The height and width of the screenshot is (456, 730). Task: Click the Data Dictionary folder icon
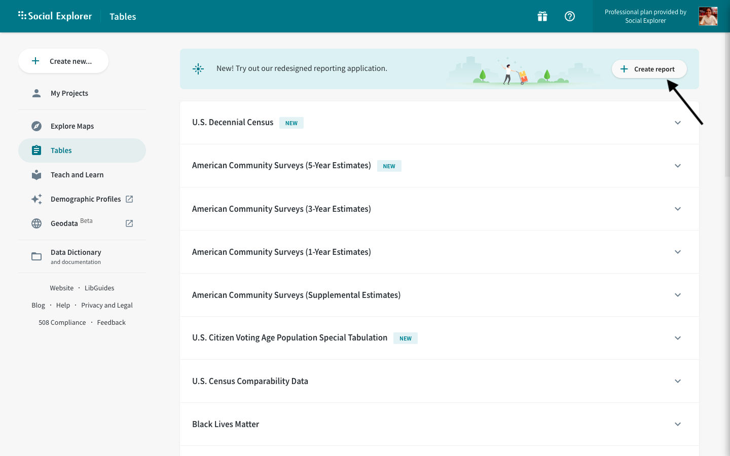(36, 256)
